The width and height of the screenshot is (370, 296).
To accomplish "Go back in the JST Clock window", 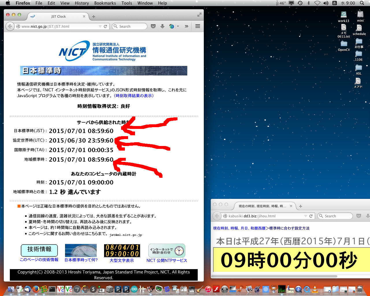I will tap(10, 26).
